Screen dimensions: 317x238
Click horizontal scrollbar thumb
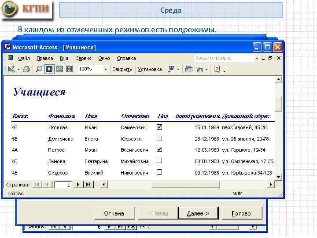point(186,184)
